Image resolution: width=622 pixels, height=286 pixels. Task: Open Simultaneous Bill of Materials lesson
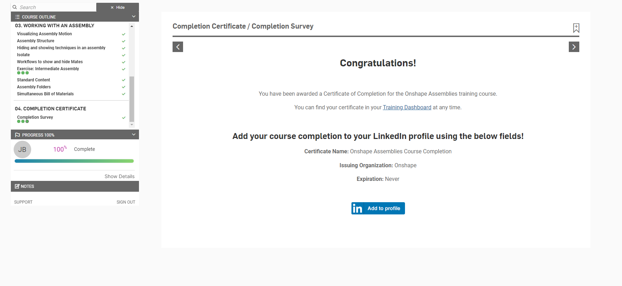point(46,94)
